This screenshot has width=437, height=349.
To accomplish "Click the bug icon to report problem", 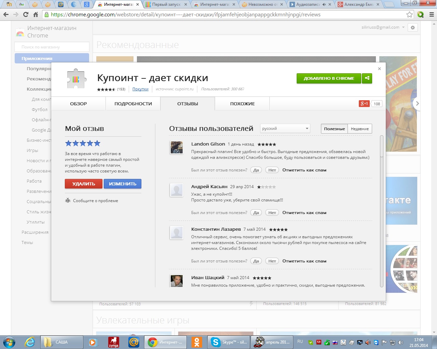I will [x=68, y=200].
